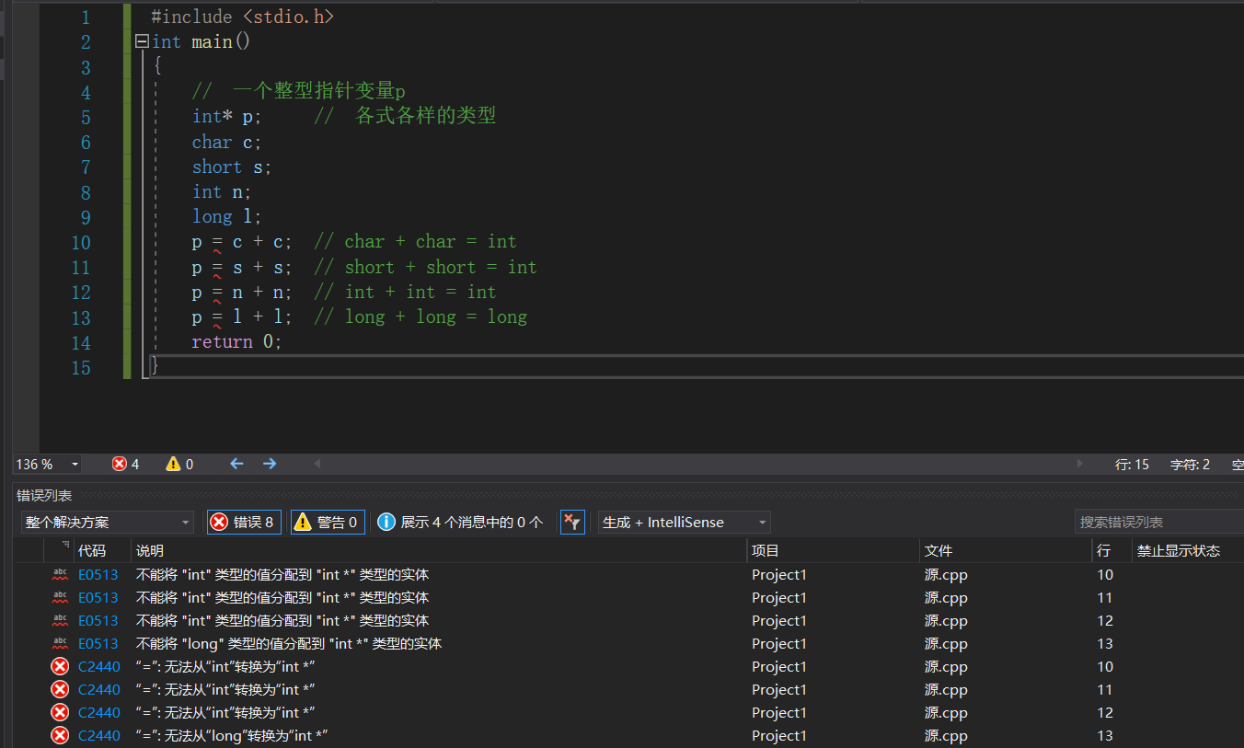Open C2440 error code link for line 10
The image size is (1244, 748).
[x=99, y=666]
